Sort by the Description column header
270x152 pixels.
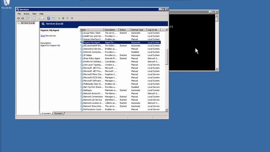111,30
